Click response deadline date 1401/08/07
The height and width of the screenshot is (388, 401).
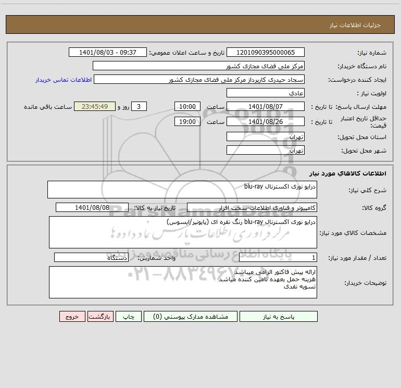point(266,106)
